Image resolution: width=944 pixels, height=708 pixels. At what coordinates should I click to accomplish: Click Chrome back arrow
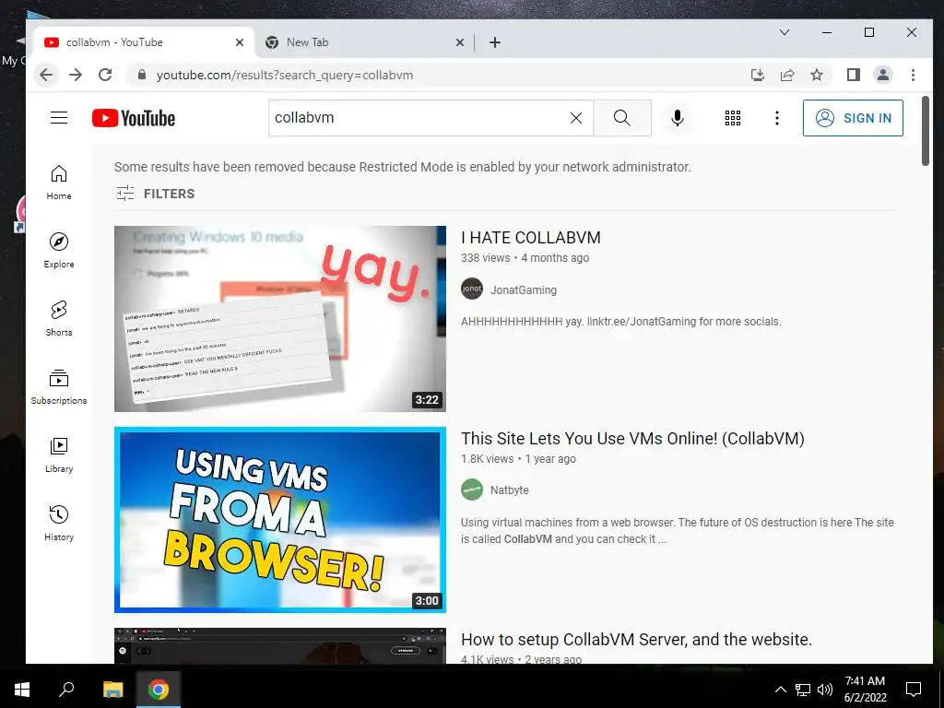coord(46,76)
